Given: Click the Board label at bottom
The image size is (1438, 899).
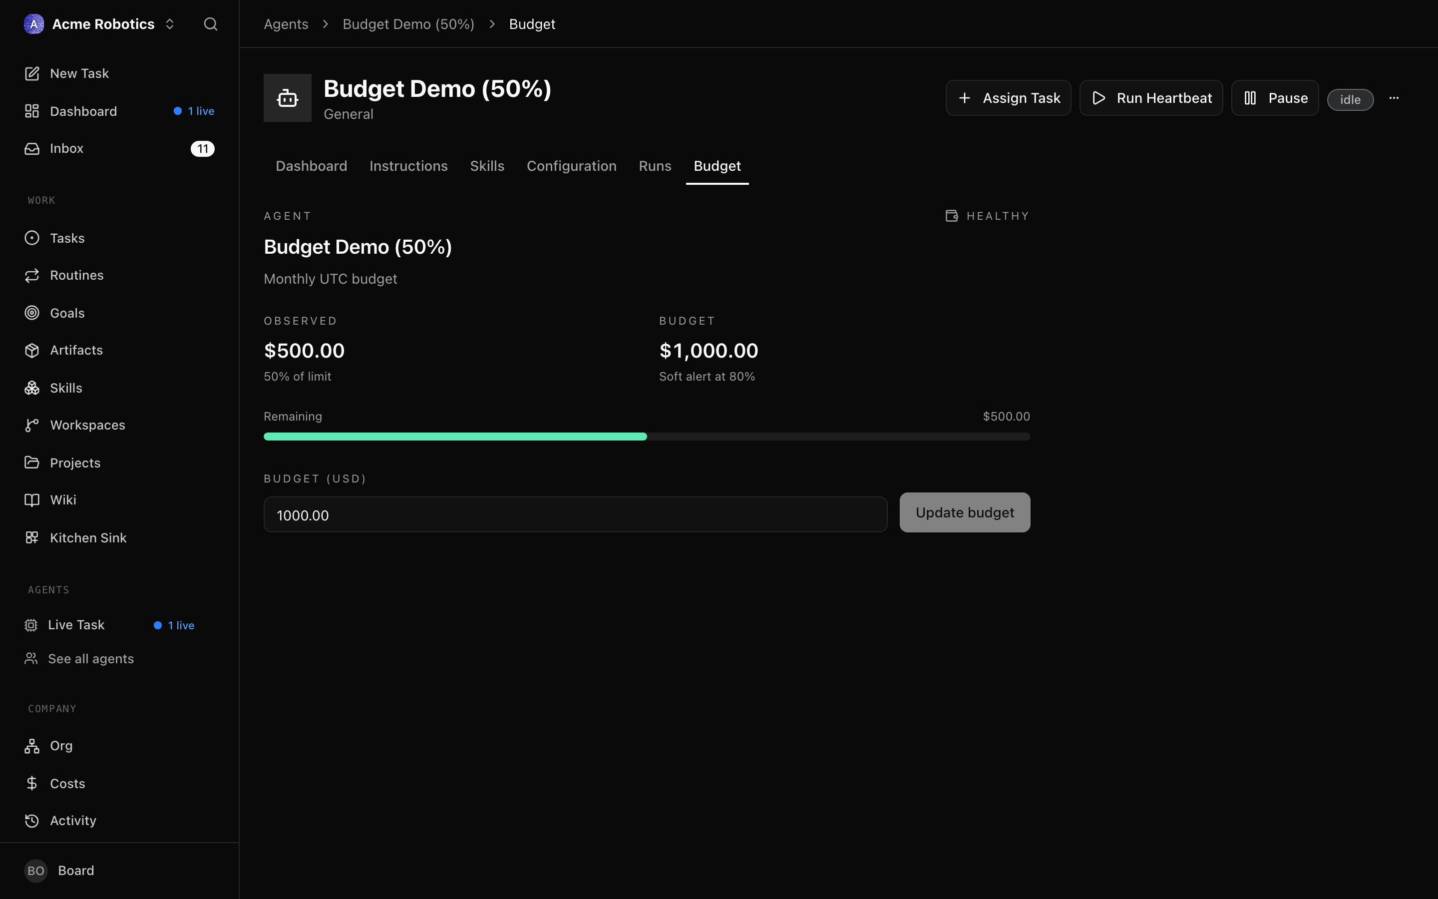Looking at the screenshot, I should point(76,871).
